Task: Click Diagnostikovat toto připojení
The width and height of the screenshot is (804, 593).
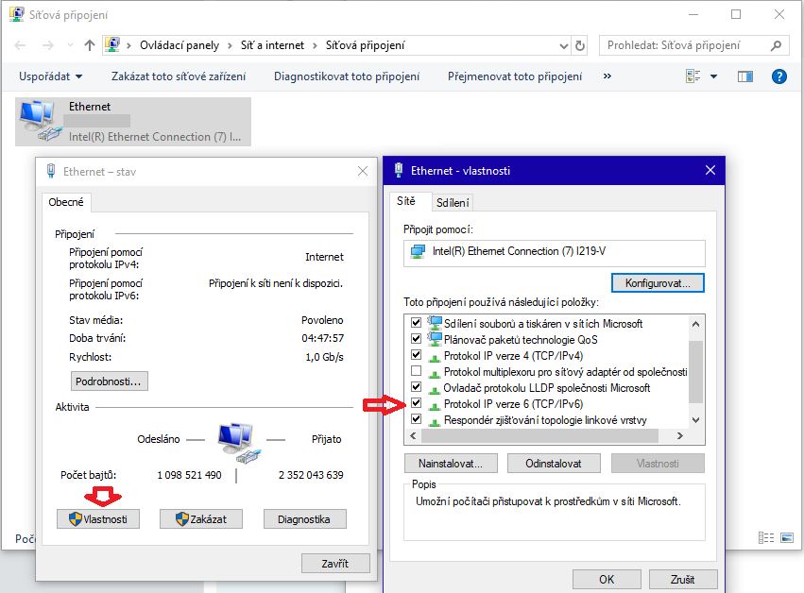Action: tap(347, 76)
